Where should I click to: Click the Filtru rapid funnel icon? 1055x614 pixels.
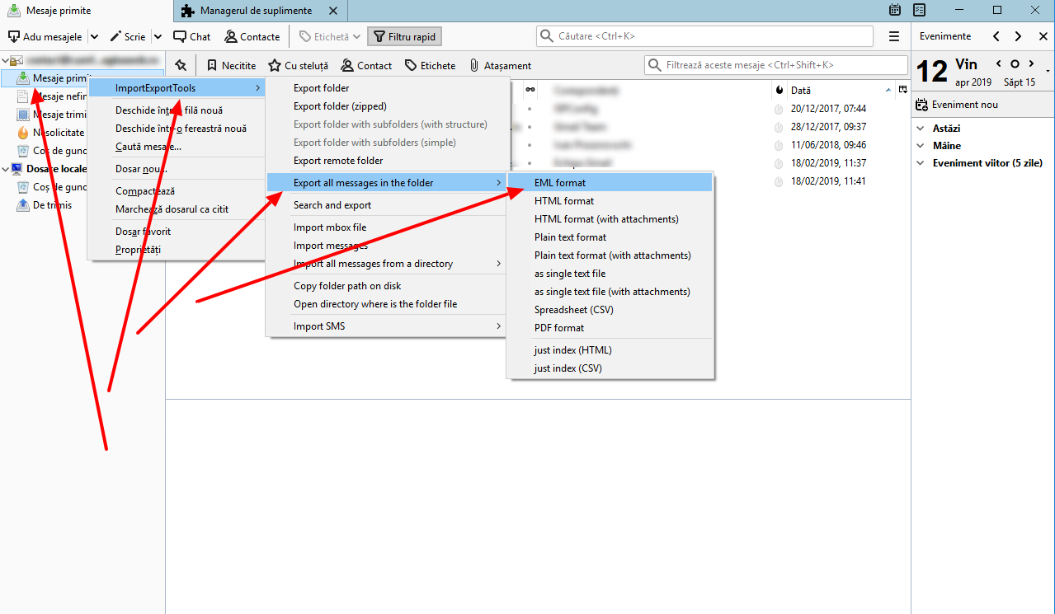pyautogui.click(x=380, y=36)
